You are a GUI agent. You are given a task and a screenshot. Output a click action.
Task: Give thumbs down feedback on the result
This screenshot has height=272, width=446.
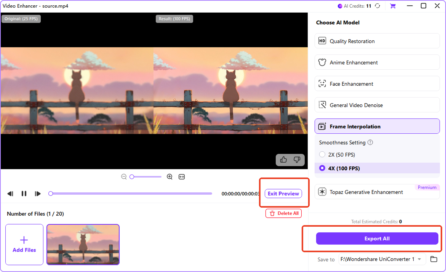tap(297, 160)
